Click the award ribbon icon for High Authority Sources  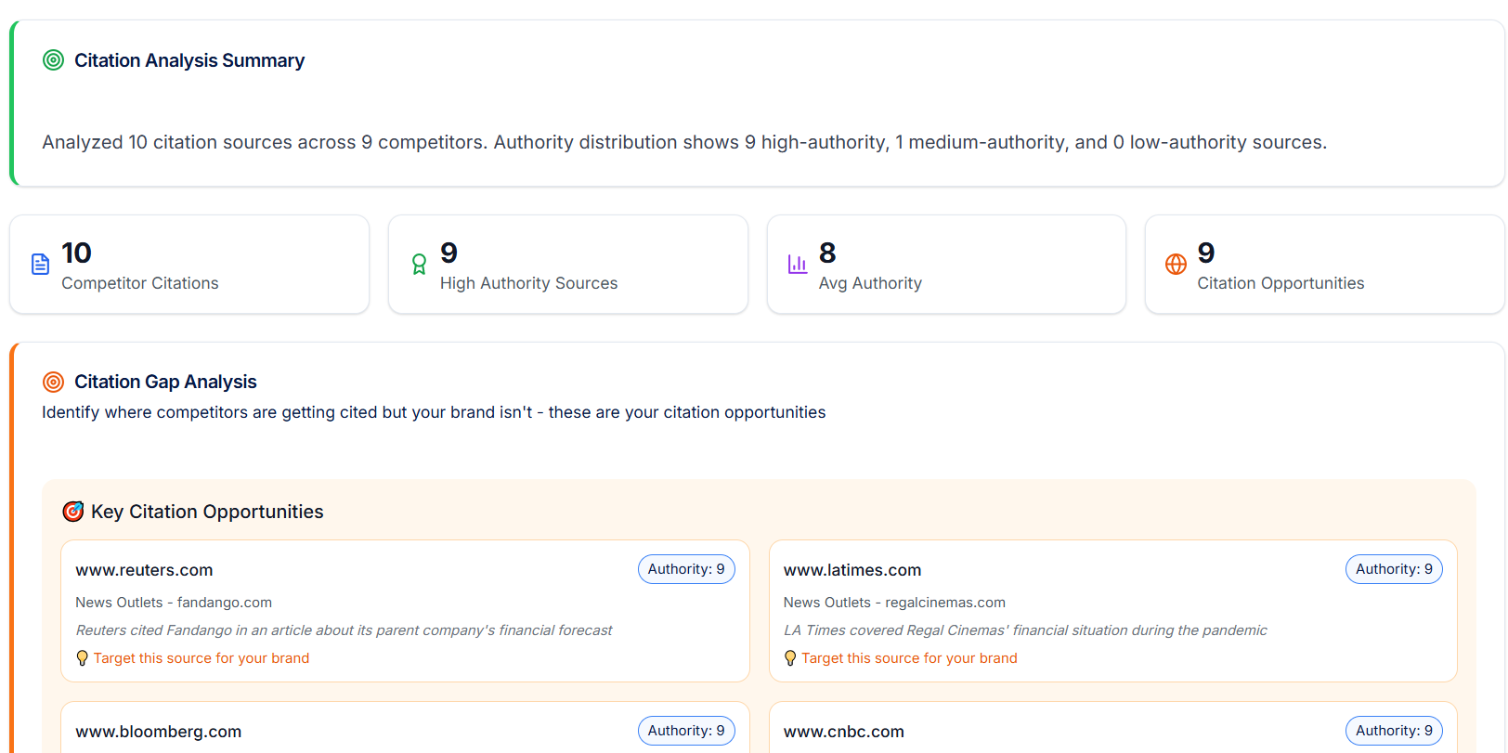419,265
